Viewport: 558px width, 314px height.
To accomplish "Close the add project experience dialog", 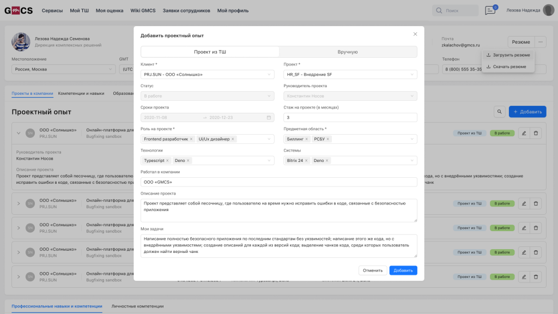I will (x=415, y=34).
